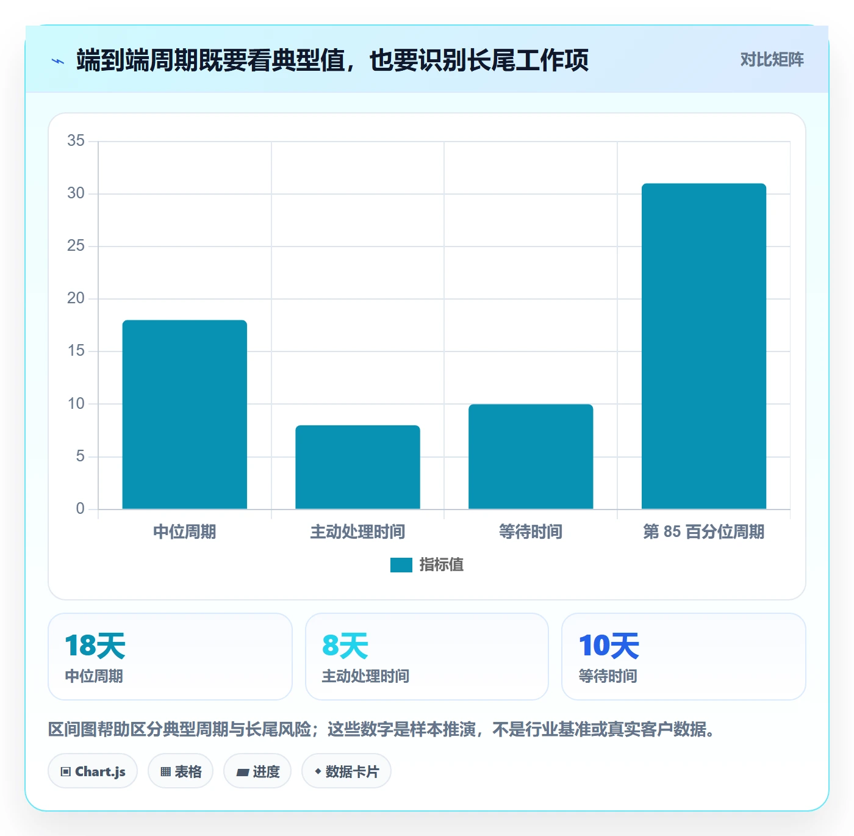Click the diamond icon on the 数据卡片 tag
The width and height of the screenshot is (854, 836).
click(x=318, y=771)
